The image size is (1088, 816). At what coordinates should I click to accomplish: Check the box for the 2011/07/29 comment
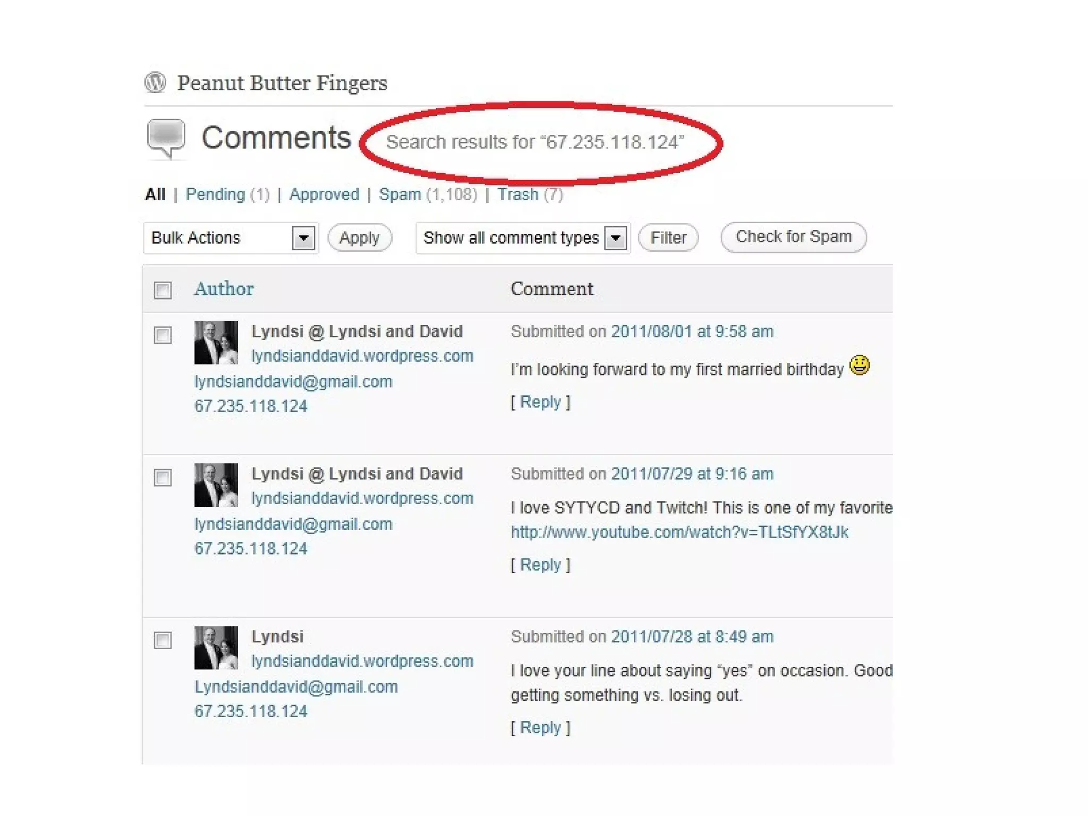(163, 478)
